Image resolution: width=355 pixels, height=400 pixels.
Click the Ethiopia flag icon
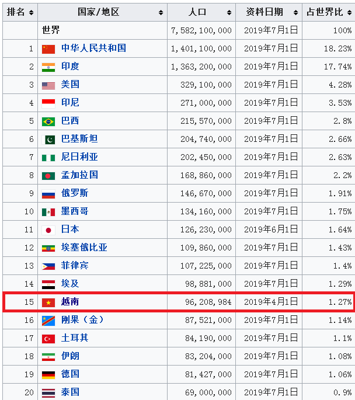click(x=48, y=248)
